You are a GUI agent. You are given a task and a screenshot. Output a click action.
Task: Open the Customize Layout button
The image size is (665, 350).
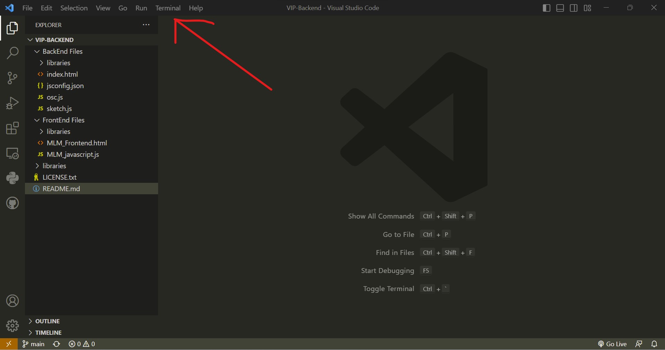pos(587,8)
